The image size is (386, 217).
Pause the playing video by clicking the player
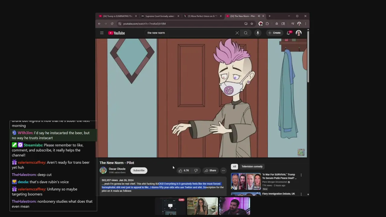[201, 98]
